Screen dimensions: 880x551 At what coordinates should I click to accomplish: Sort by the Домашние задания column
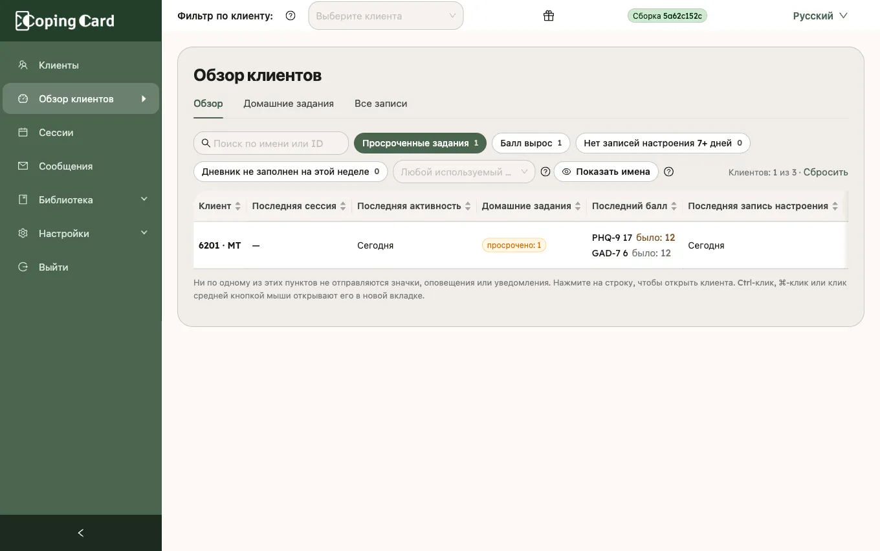click(531, 206)
